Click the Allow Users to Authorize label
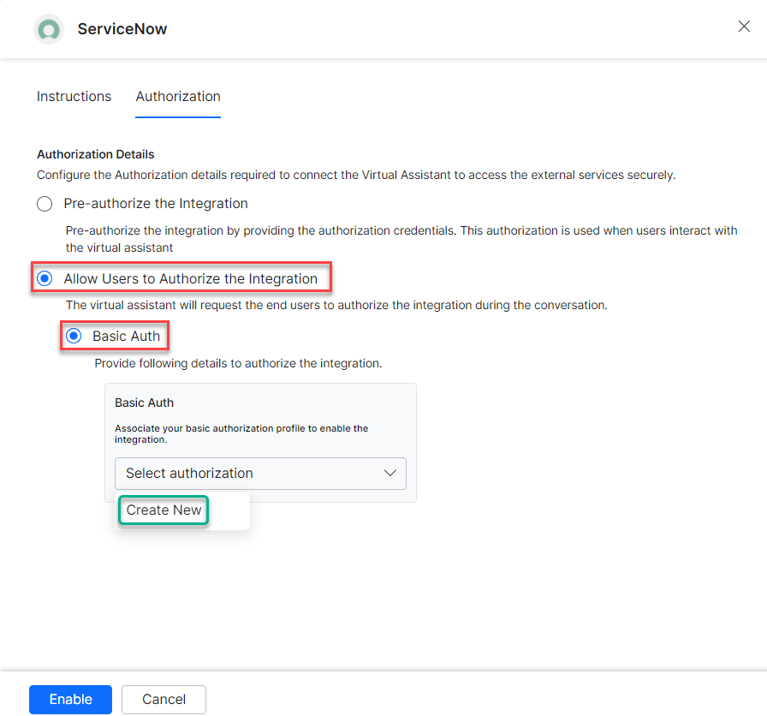 [190, 279]
